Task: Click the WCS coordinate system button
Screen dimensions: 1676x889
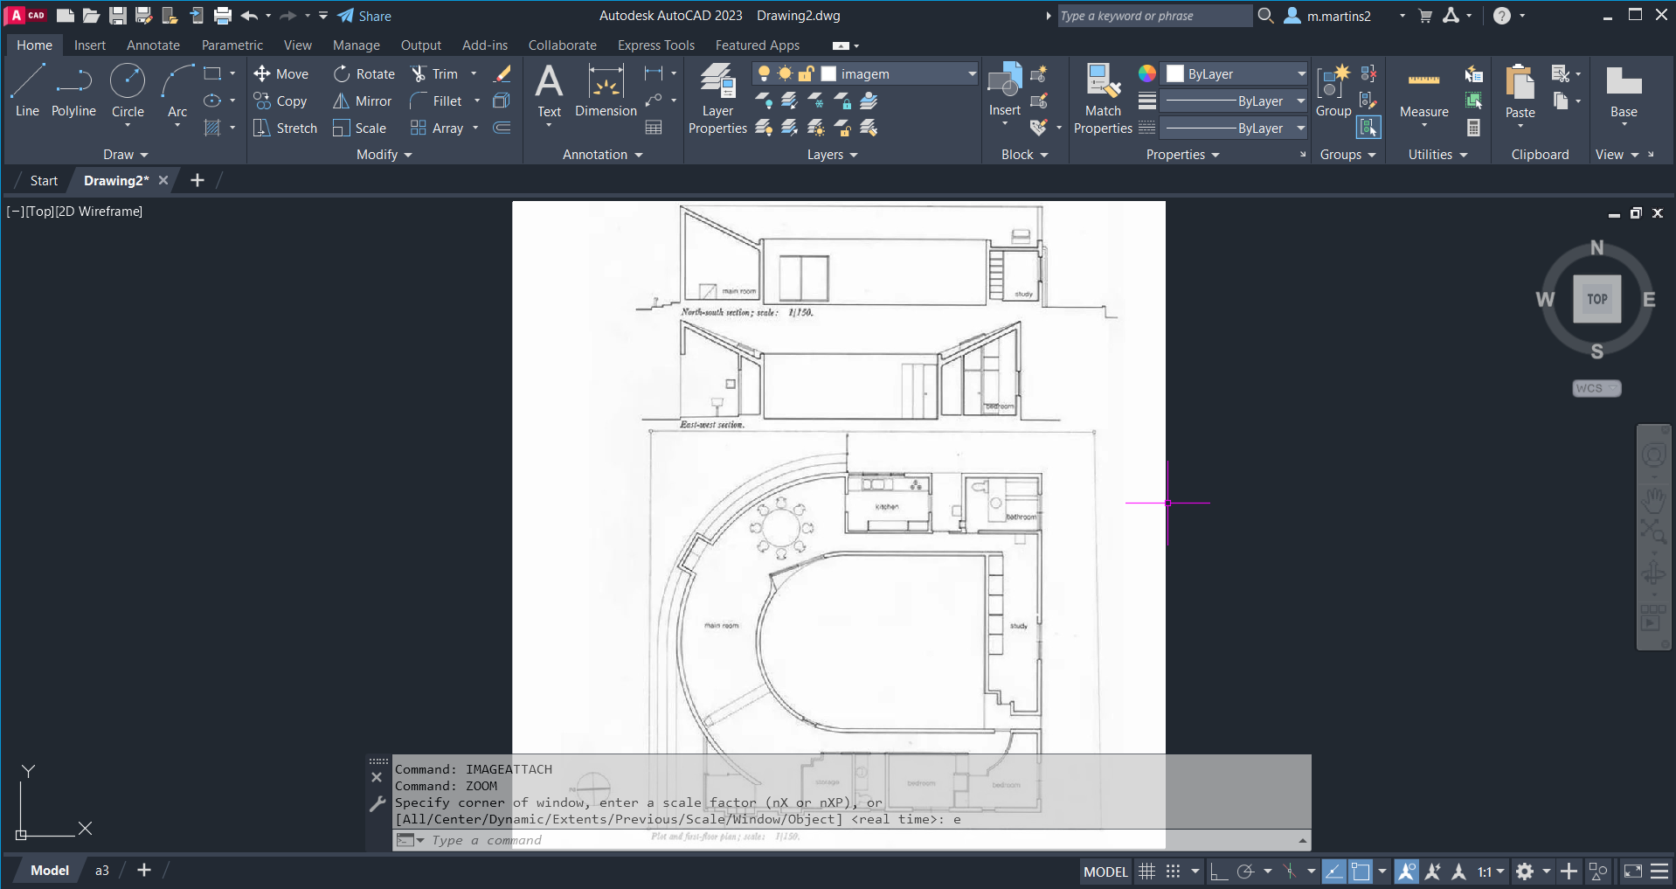Action: point(1596,388)
